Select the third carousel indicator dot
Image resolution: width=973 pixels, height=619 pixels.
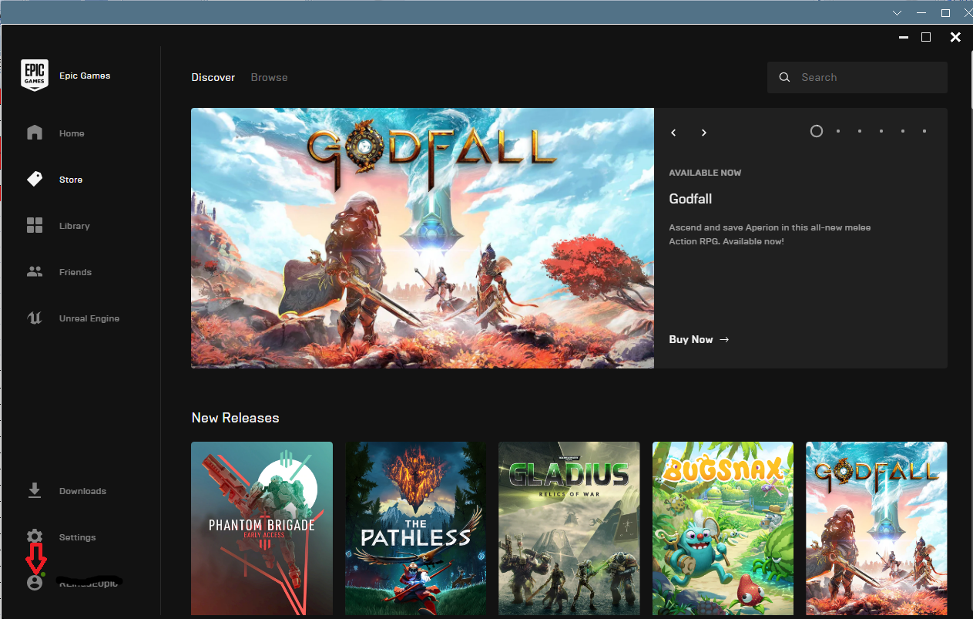860,131
